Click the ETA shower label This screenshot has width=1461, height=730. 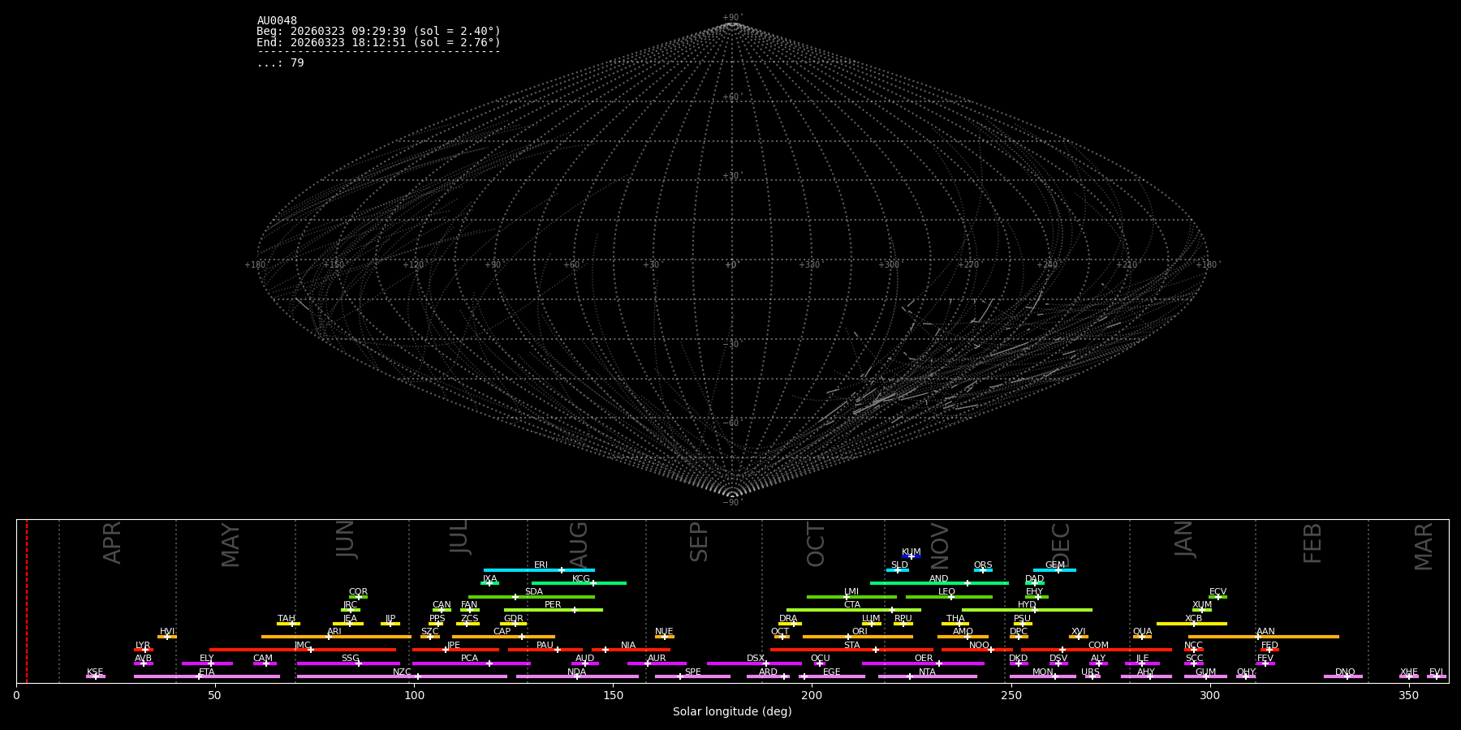pos(207,672)
